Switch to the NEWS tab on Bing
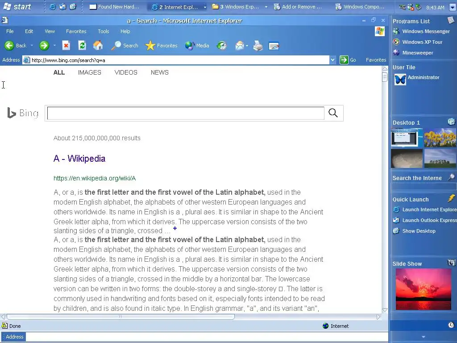This screenshot has width=457, height=343. tap(159, 72)
